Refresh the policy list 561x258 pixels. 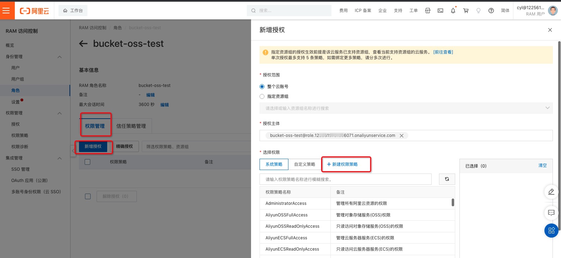447,179
